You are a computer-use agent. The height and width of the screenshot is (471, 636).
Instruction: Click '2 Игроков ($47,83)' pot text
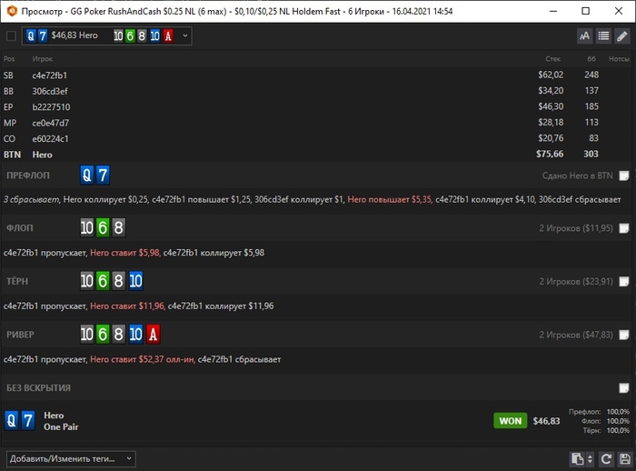(x=576, y=335)
